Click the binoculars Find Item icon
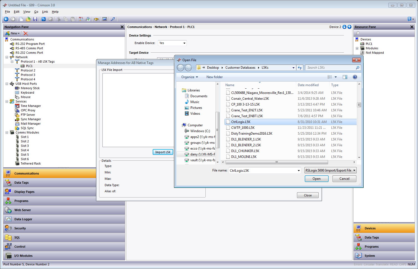 tap(96, 19)
